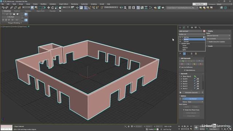Toggle Retain Non-Planar Faces checkbox
This screenshot has width=233, height=131.
(x=184, y=110)
